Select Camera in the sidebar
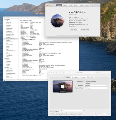This screenshot has height=120, width=116. 8,27
